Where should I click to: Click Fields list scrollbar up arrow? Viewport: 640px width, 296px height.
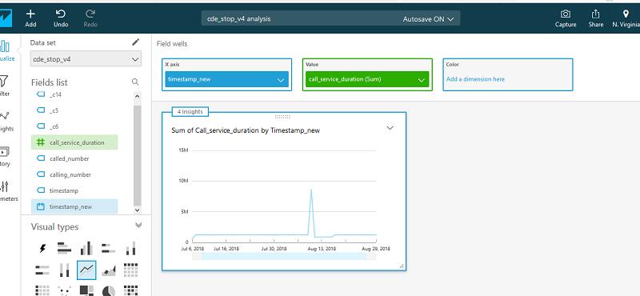coord(137,96)
